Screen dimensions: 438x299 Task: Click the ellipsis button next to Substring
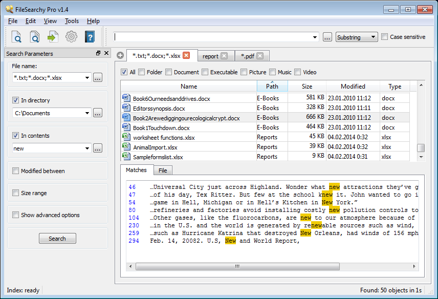[x=327, y=37]
